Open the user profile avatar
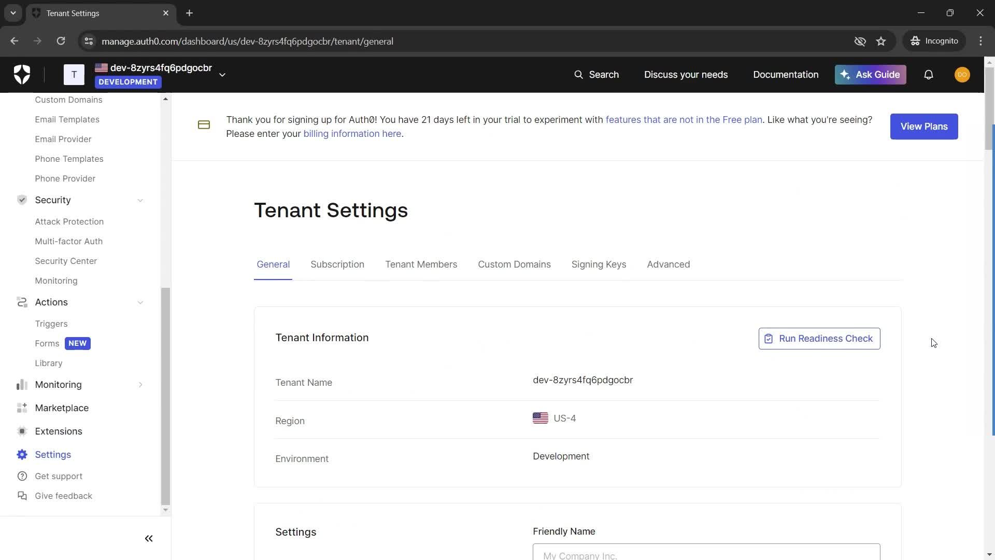Screen dimensions: 995x560 point(962,75)
